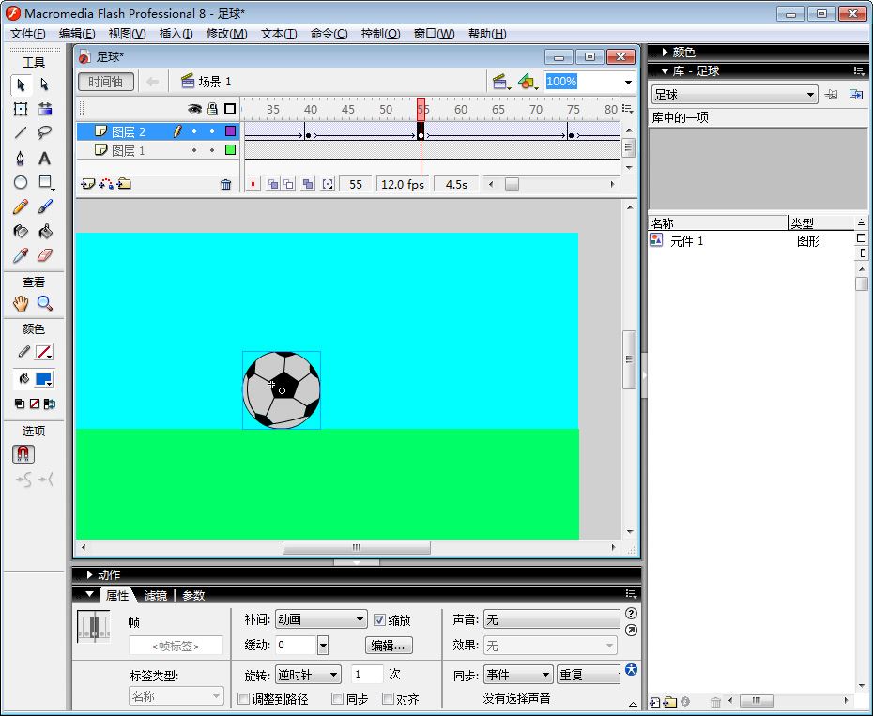873x716 pixels.
Task: Expand the 动作 actions panel
Action: pyautogui.click(x=89, y=574)
